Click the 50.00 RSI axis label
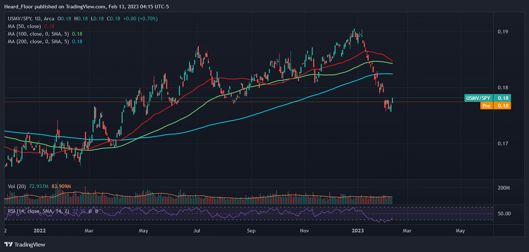 click(504, 213)
